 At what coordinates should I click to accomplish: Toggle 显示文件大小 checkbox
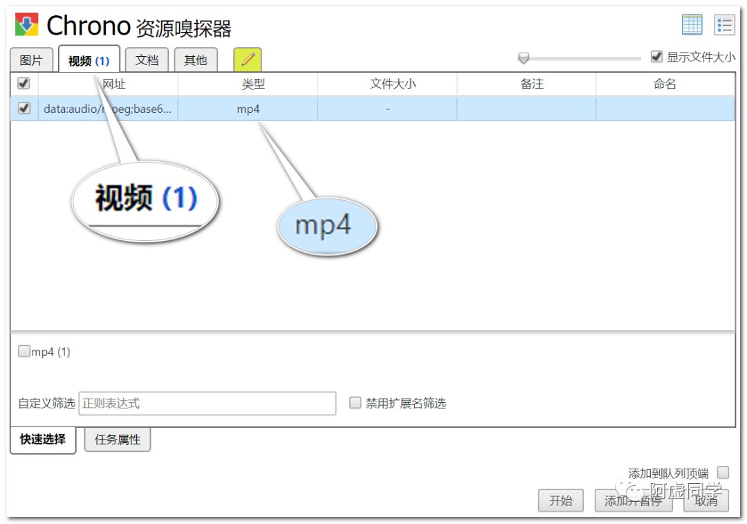(x=656, y=57)
